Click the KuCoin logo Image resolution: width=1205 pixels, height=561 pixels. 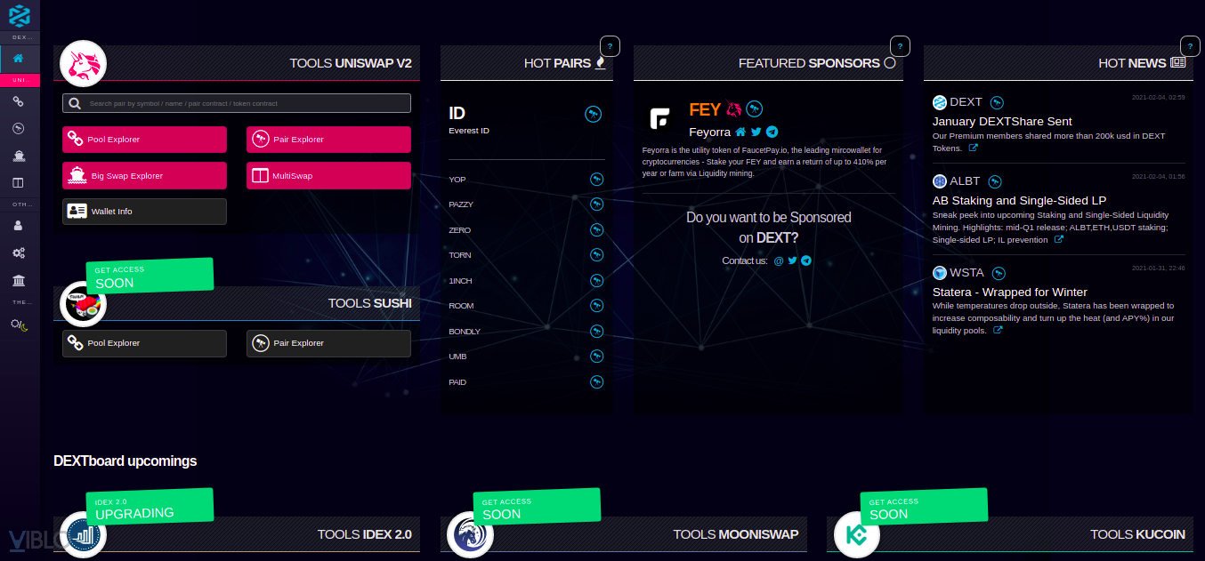(x=857, y=535)
